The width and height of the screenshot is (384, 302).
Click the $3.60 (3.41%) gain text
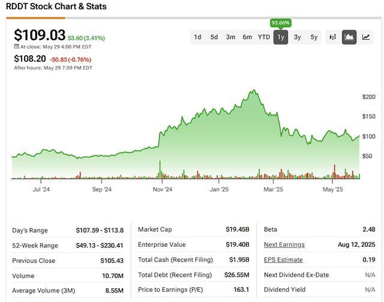[86, 38]
